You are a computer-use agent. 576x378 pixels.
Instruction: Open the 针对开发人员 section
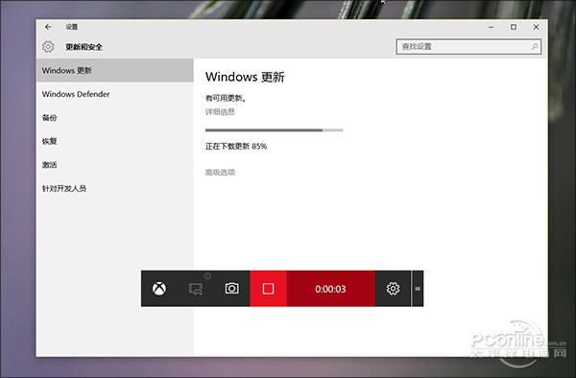click(114, 188)
